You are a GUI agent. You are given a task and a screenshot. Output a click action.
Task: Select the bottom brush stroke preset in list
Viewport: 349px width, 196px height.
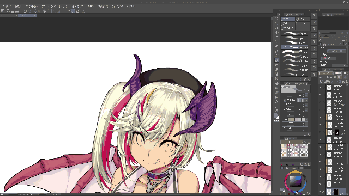point(294,75)
